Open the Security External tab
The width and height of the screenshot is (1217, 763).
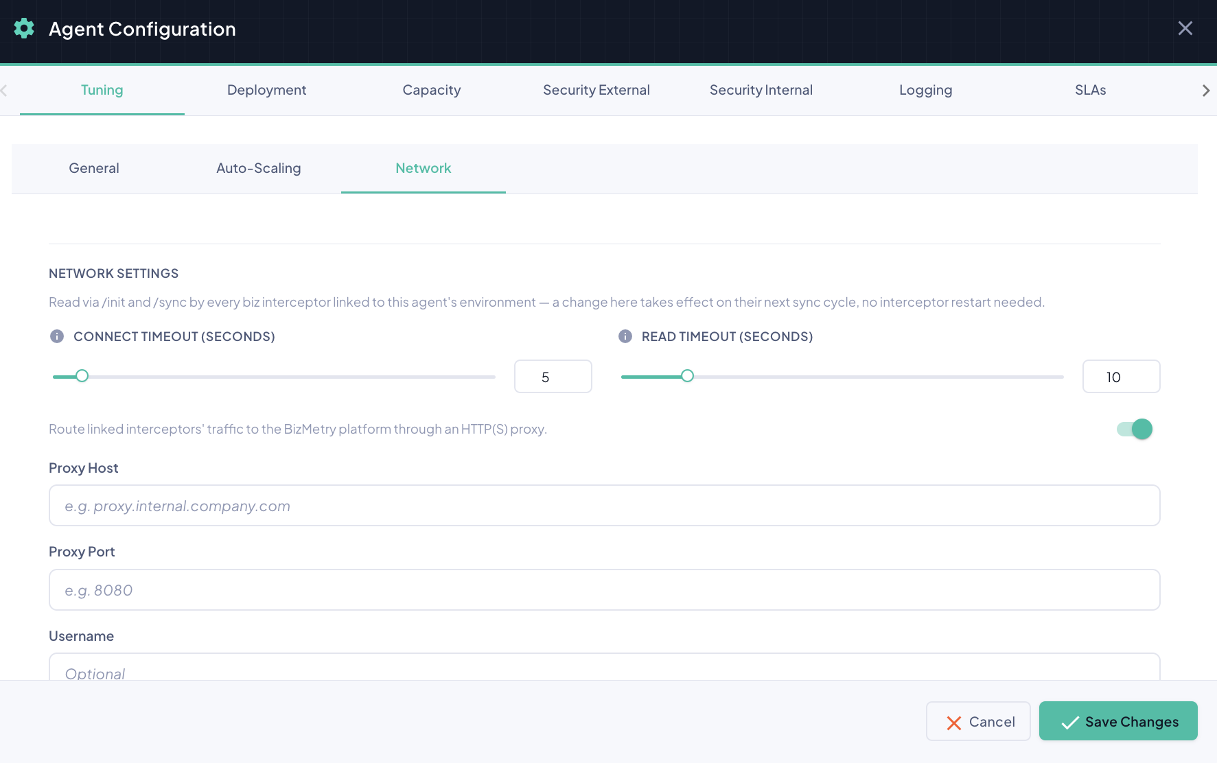596,91
